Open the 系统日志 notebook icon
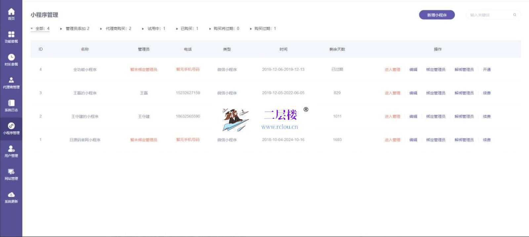This screenshot has width=529, height=237. click(11, 103)
